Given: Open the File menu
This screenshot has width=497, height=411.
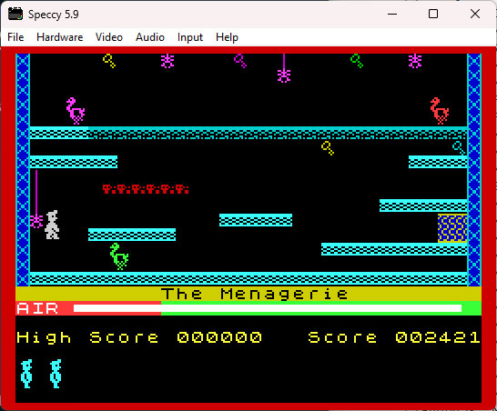Looking at the screenshot, I should click(x=15, y=37).
